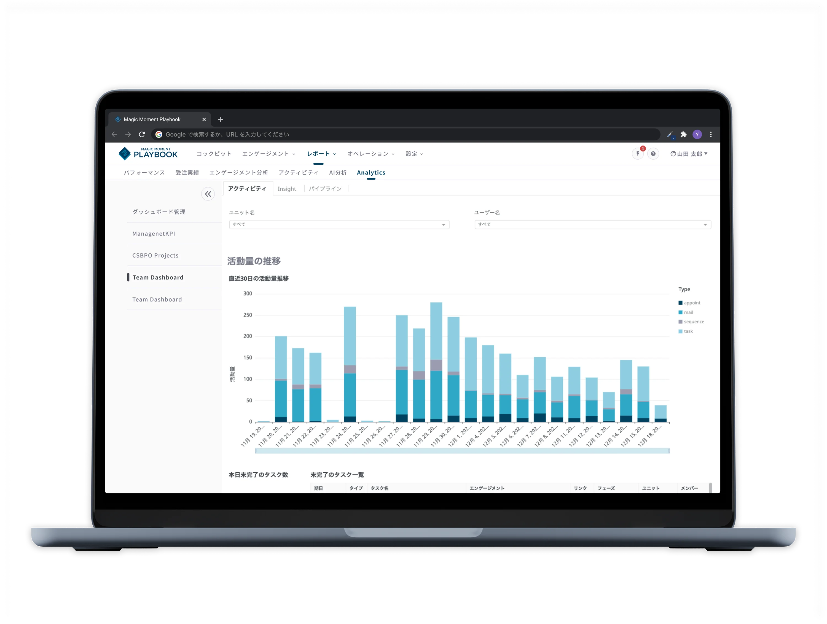Image resolution: width=827 pixels, height=624 pixels.
Task: Open the ユーザー名 dropdown
Action: coord(593,224)
